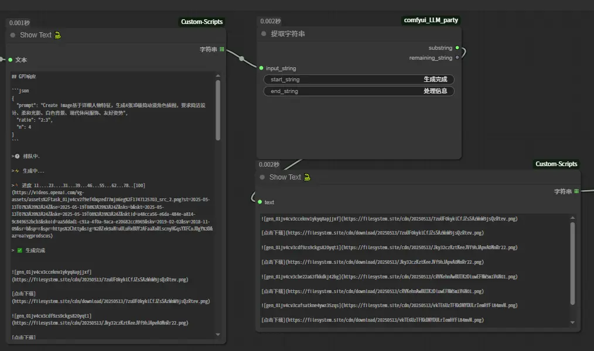
Task: Click the 排队中 status line
Action: pyautogui.click(x=25, y=156)
